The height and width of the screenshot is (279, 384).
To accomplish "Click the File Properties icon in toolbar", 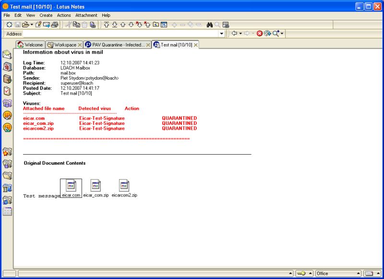I will pyautogui.click(x=9, y=25).
